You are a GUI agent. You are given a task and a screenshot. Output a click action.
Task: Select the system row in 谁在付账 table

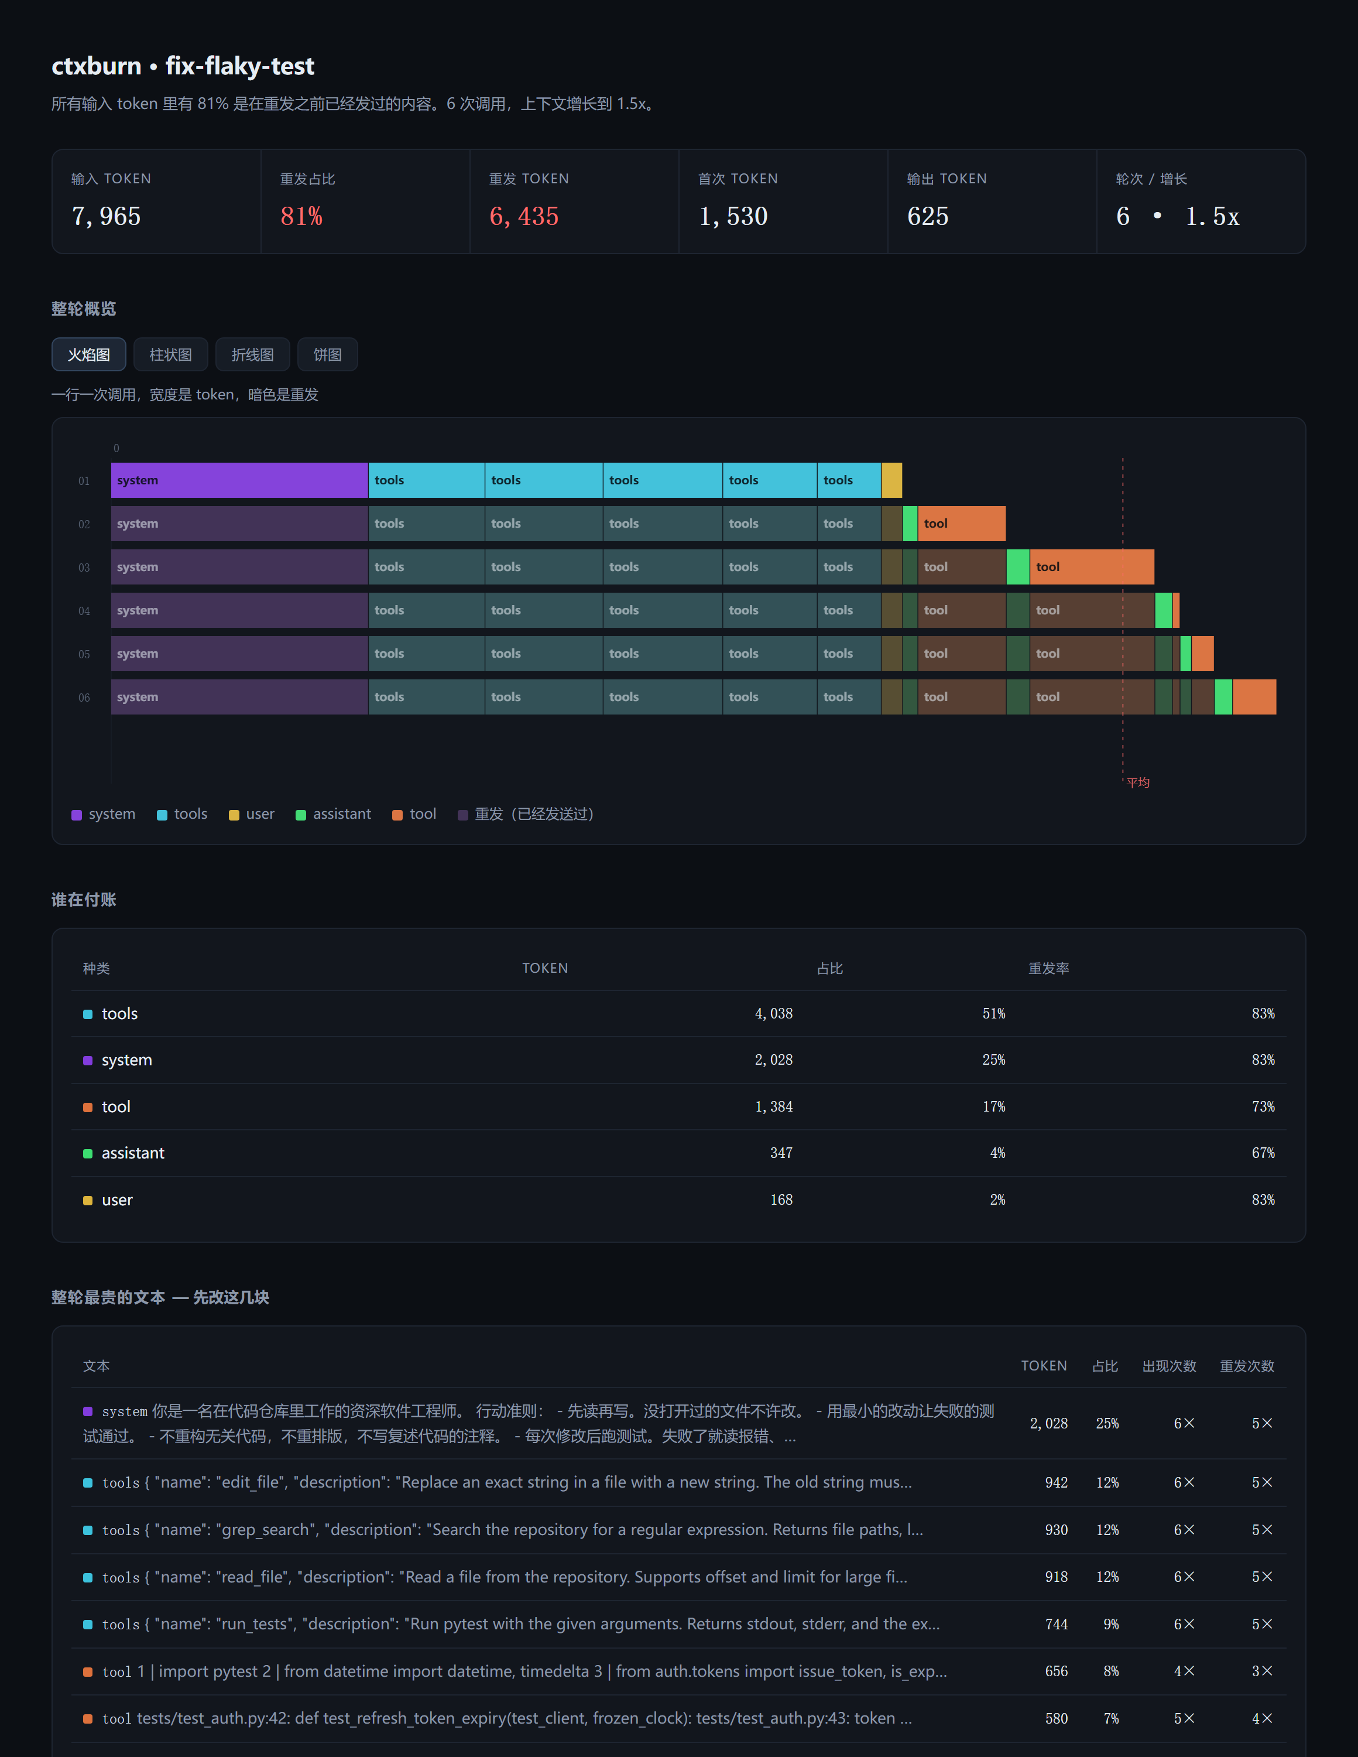pyautogui.click(x=678, y=1060)
